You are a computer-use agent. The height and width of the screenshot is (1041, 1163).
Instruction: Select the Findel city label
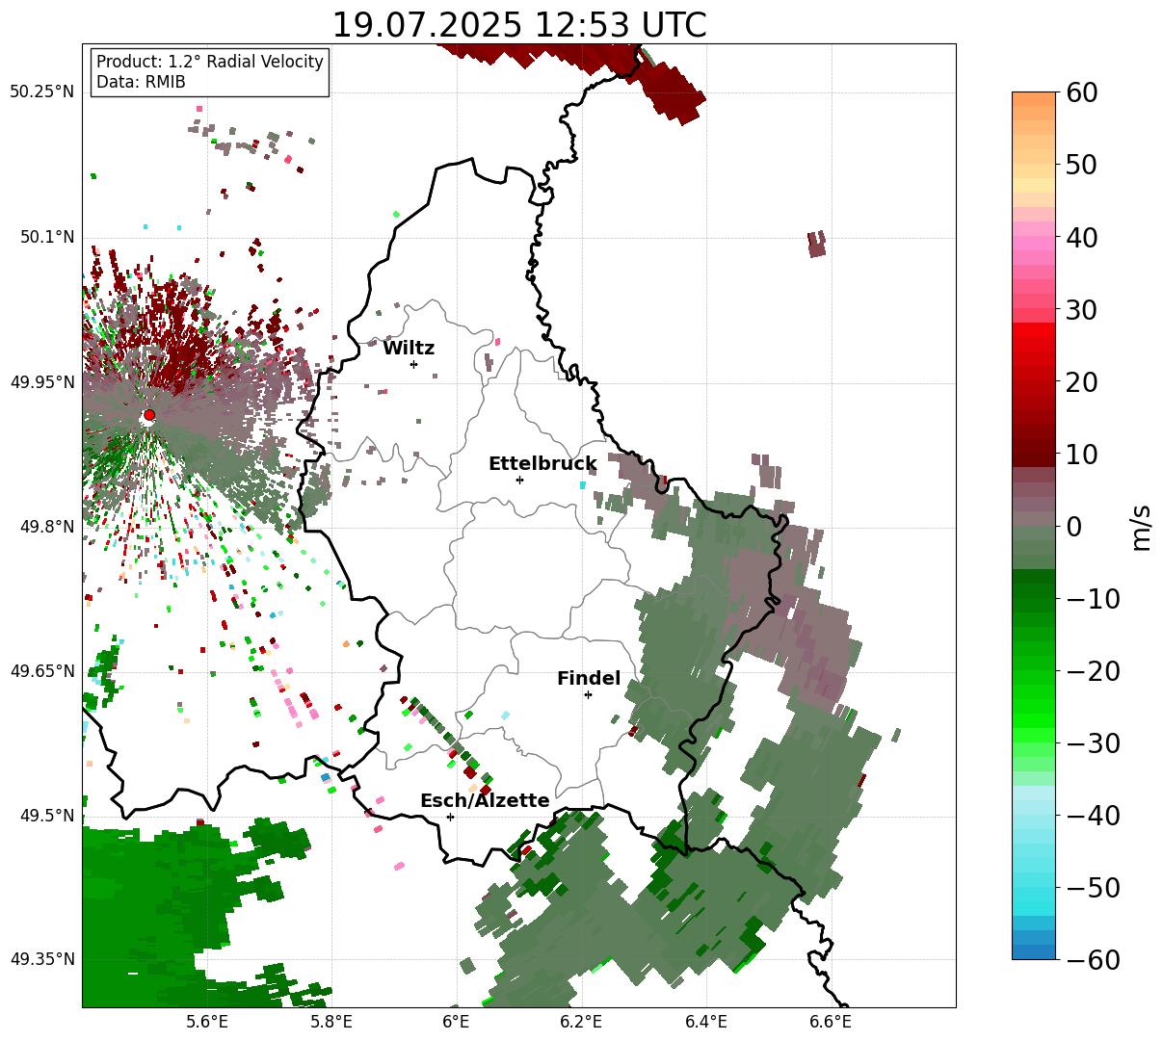pyautogui.click(x=589, y=678)
